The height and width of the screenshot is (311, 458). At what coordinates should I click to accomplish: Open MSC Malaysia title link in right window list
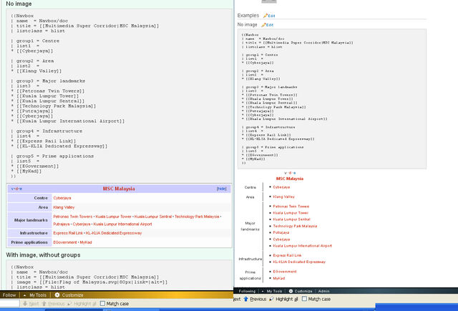290,179
